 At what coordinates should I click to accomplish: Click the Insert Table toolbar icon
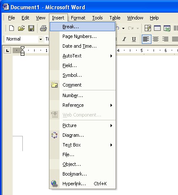(157, 28)
